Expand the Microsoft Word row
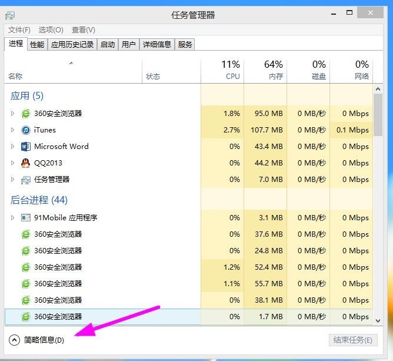This screenshot has height=361, width=393. click(12, 147)
